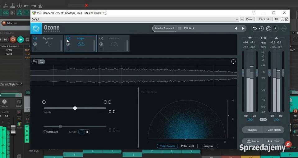Switch to stereo correlation trace view

click(x=35, y=61)
